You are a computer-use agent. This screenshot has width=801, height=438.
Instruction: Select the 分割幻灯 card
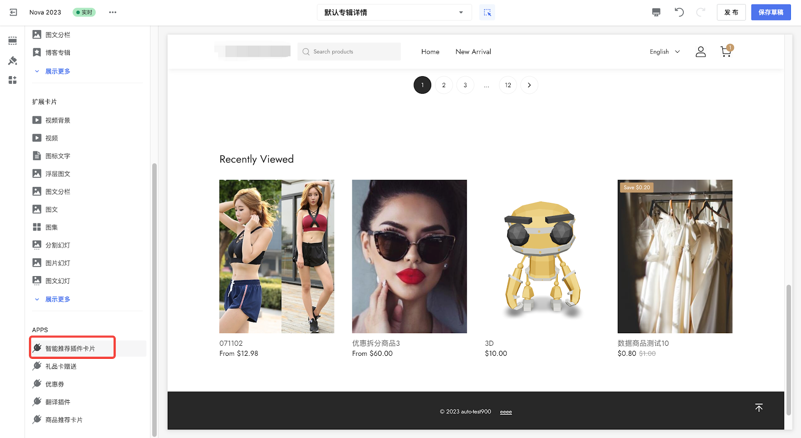pos(52,245)
